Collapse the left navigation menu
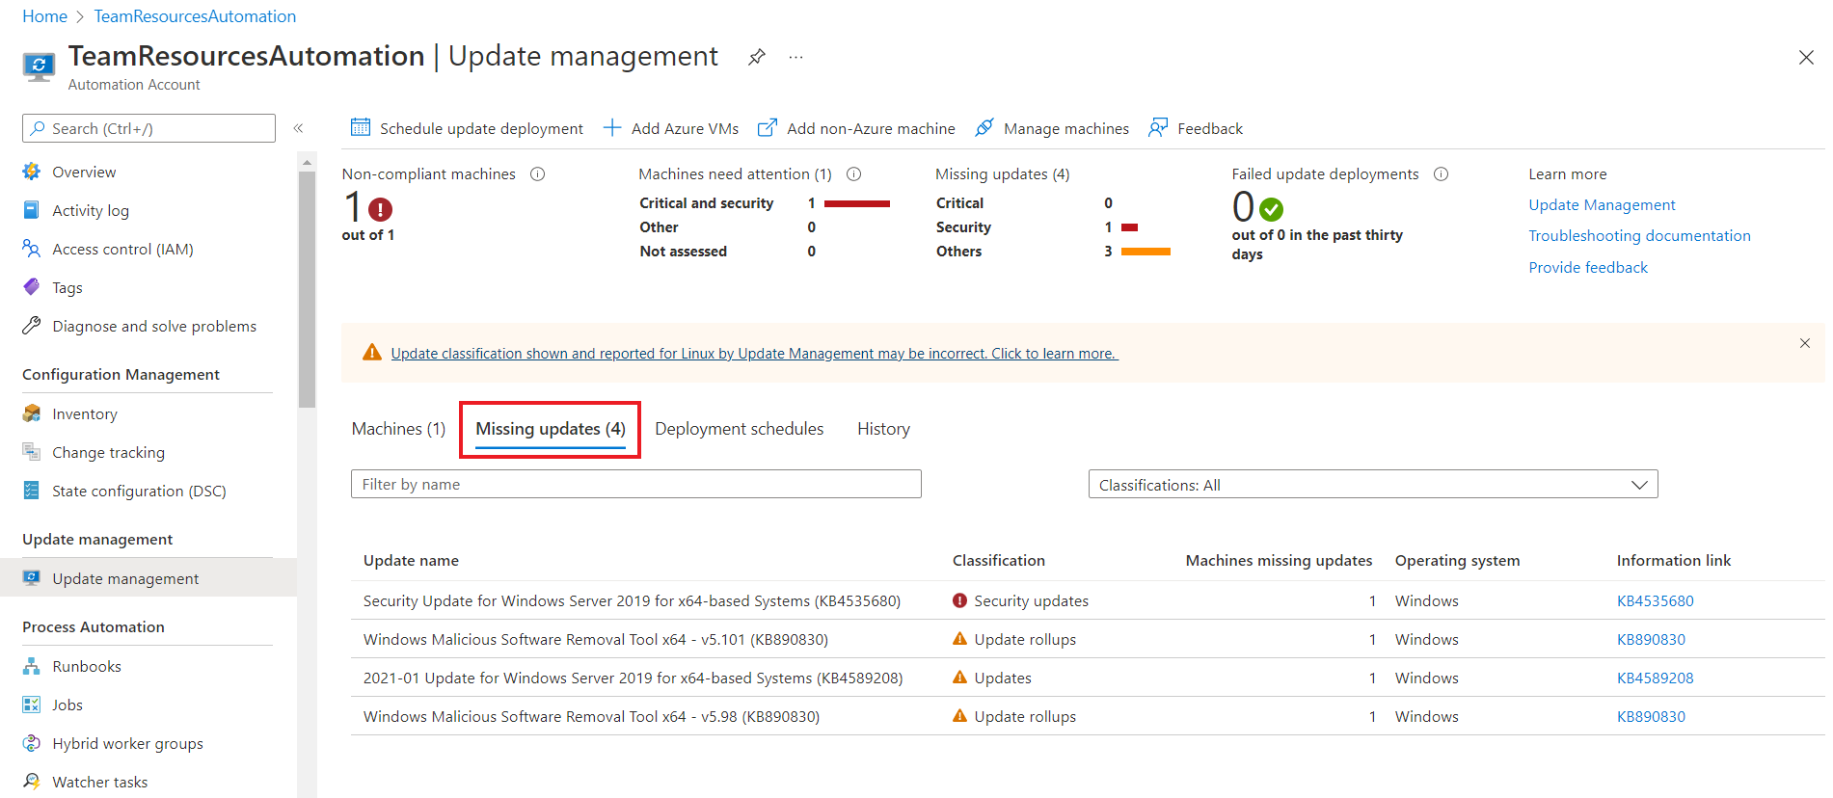This screenshot has width=1833, height=798. coord(299,128)
